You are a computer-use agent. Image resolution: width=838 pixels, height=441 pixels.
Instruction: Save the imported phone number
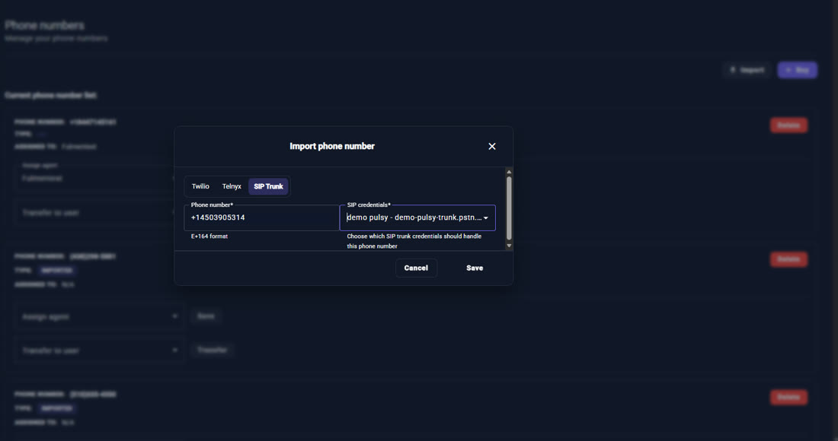475,268
